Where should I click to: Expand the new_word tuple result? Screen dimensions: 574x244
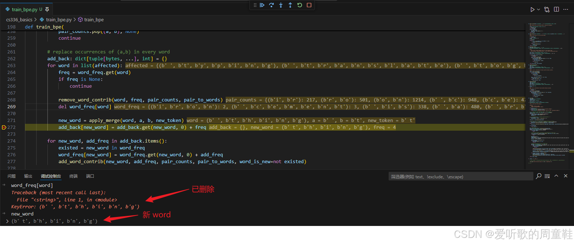7,221
